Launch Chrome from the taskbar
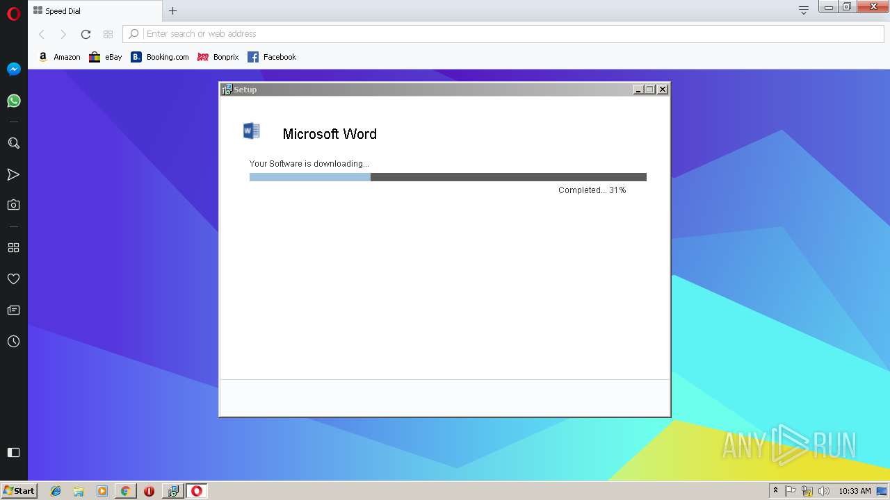 pos(125,491)
